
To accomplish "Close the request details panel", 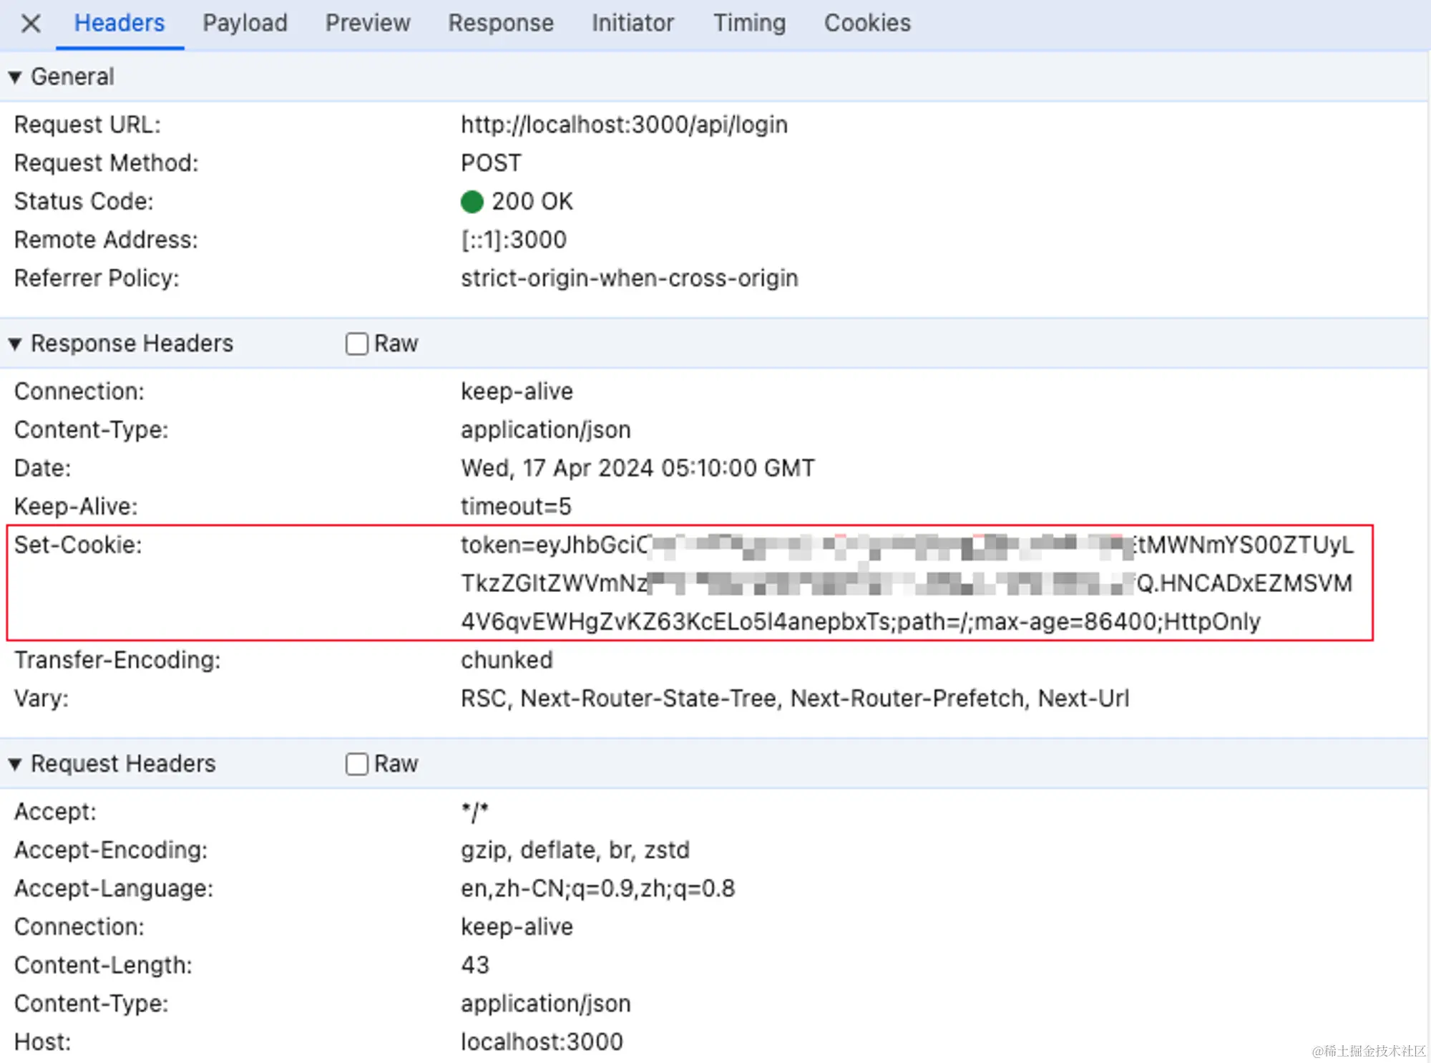I will tap(30, 24).
